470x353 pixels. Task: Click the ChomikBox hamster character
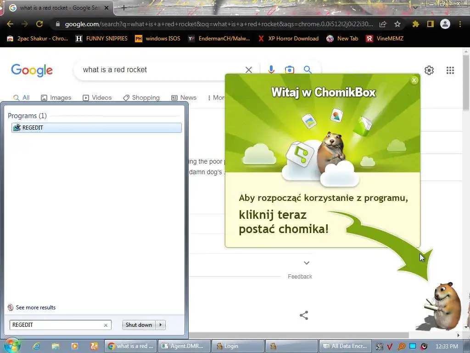[x=443, y=306]
